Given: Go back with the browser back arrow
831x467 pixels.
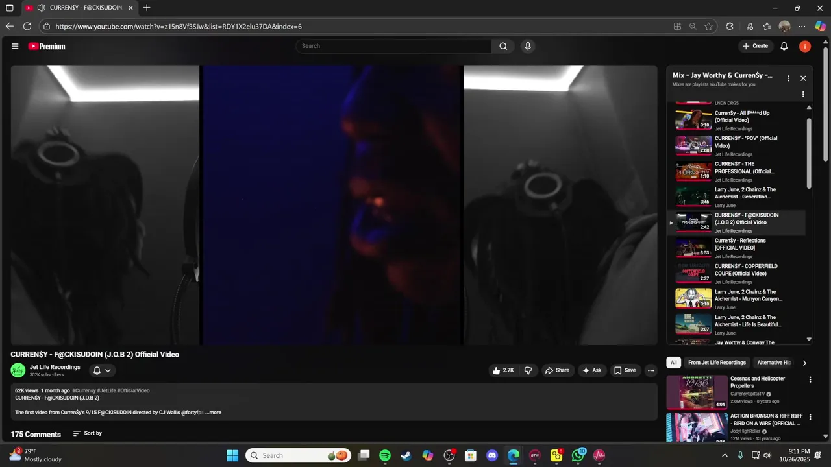Looking at the screenshot, I should (9, 27).
